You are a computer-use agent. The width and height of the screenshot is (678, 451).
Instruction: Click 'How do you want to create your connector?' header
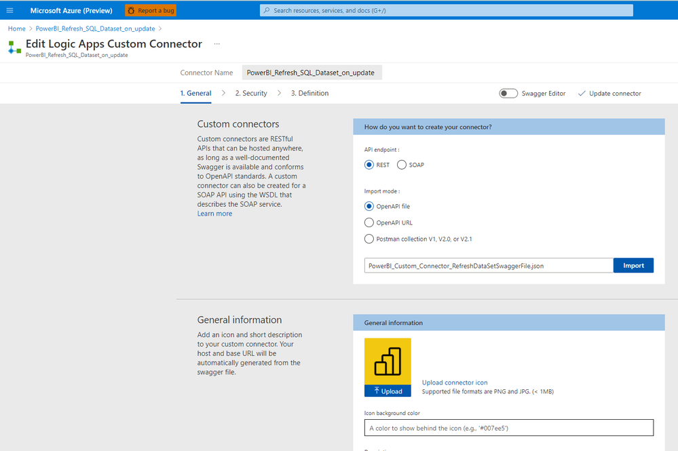click(428, 127)
